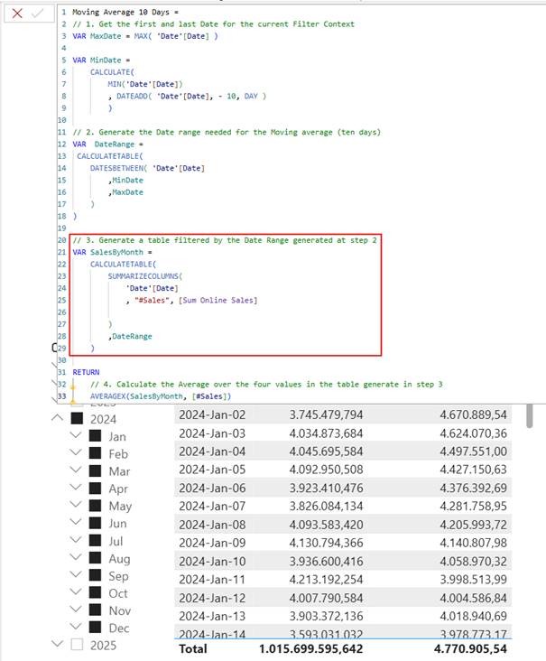Expand the Jun month node
The width and height of the screenshot is (546, 661).
pyautogui.click(x=76, y=522)
